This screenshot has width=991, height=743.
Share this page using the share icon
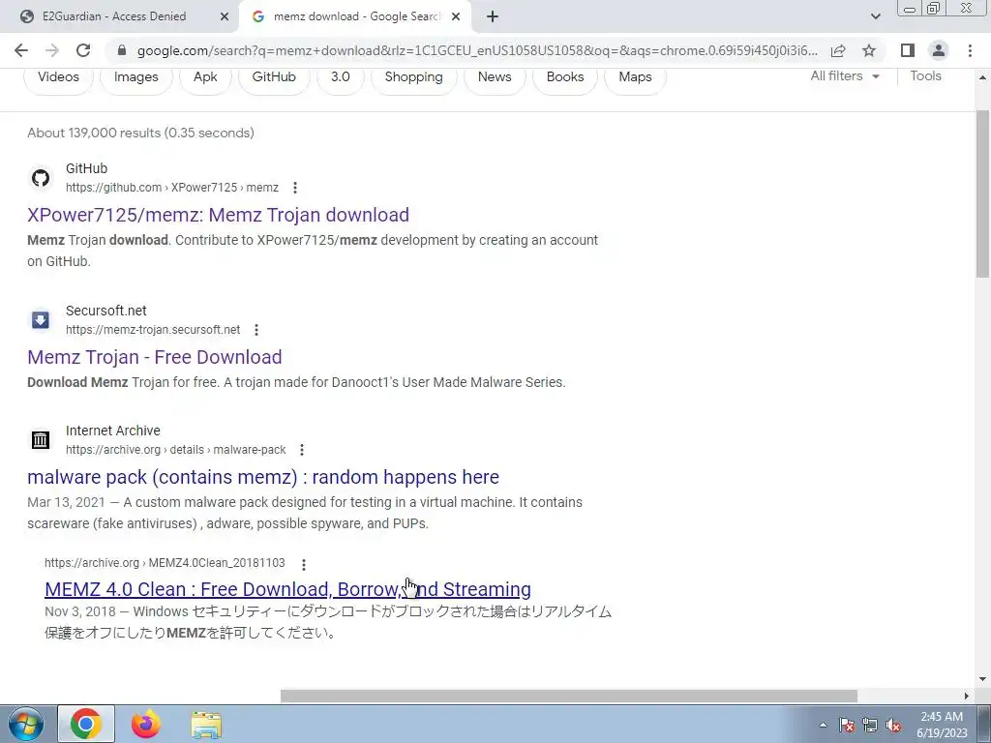coord(838,50)
